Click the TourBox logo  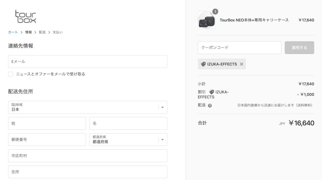click(26, 16)
